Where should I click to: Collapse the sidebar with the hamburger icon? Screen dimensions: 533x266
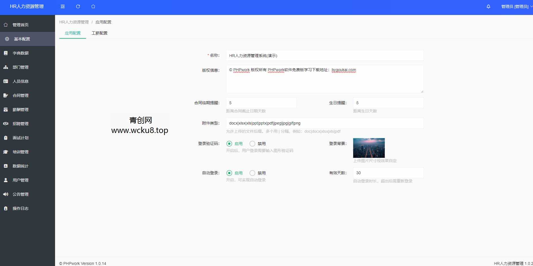point(63,6)
